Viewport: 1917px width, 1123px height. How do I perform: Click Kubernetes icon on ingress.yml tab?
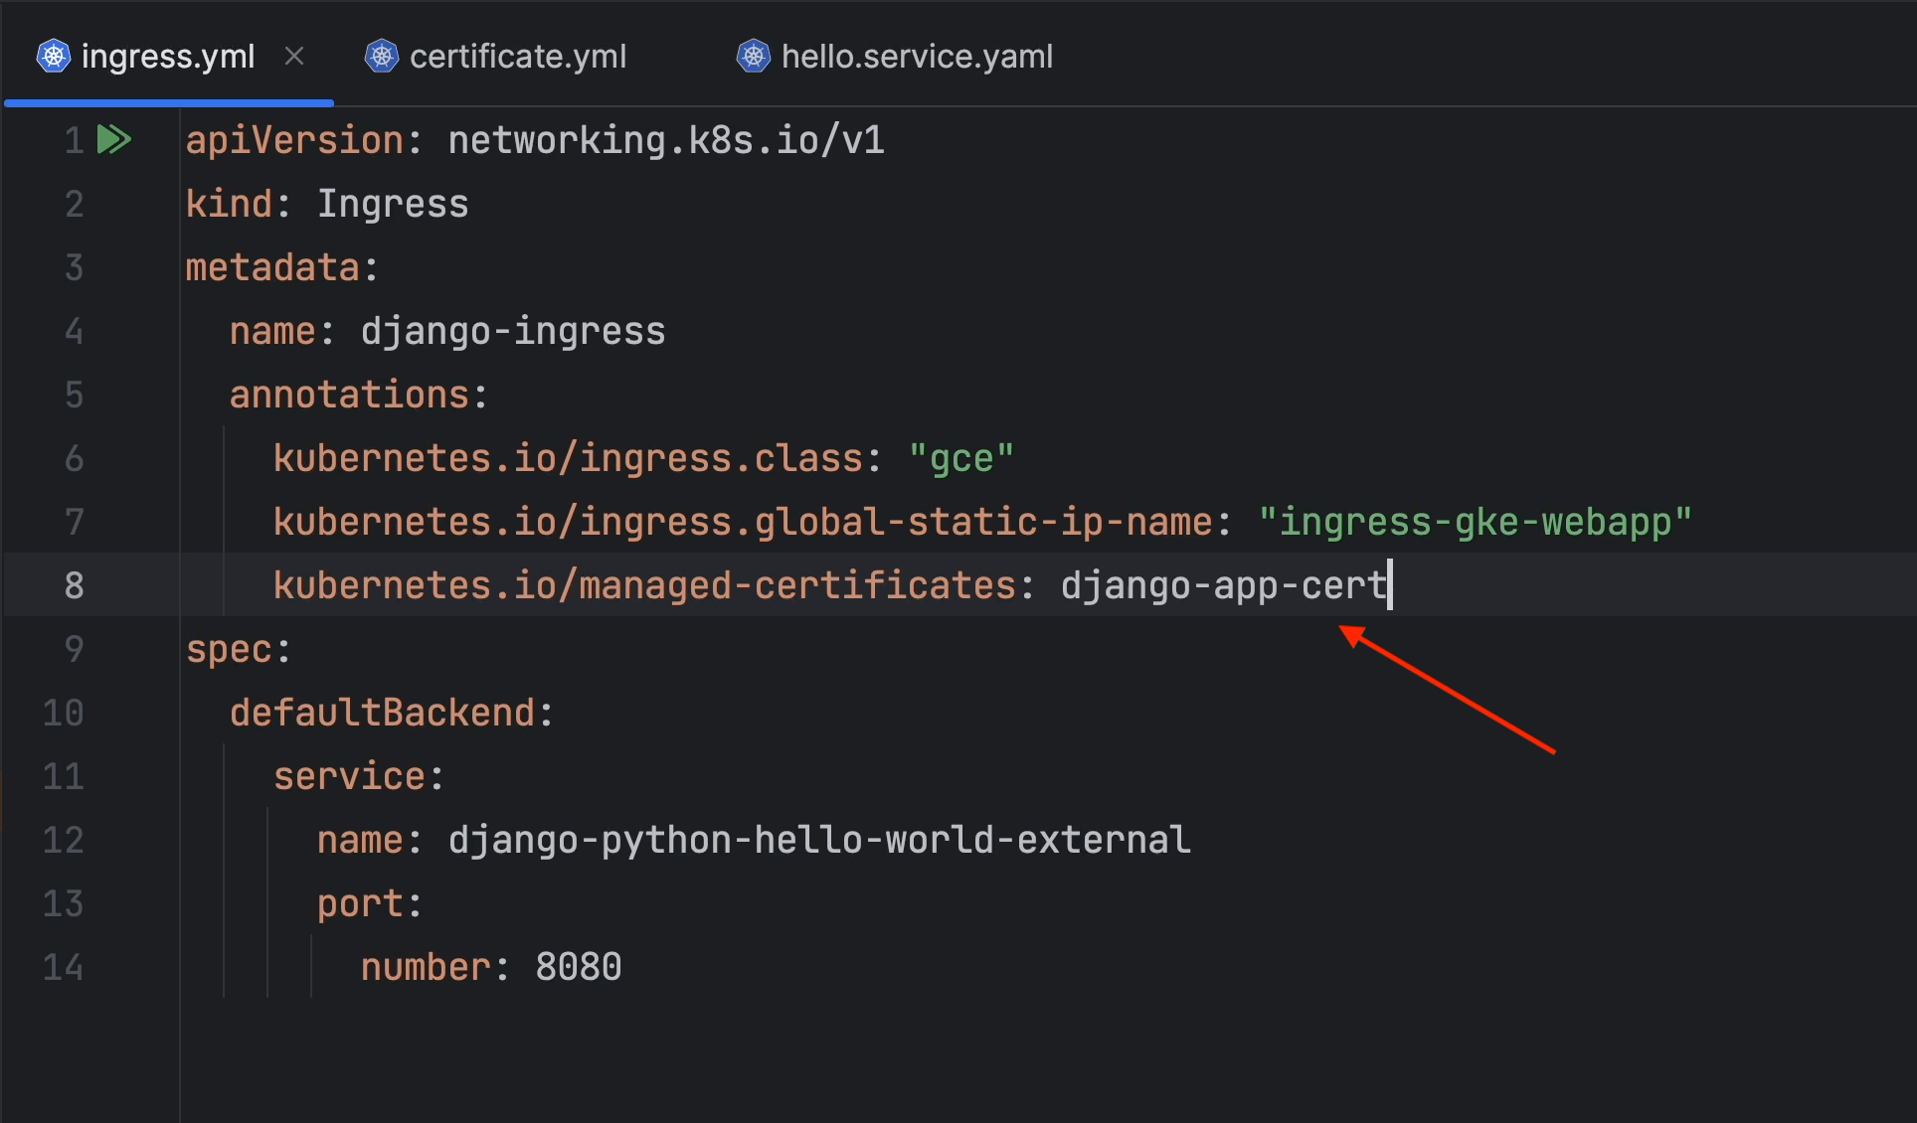[x=54, y=57]
